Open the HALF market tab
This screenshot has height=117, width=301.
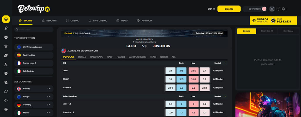[110, 57]
